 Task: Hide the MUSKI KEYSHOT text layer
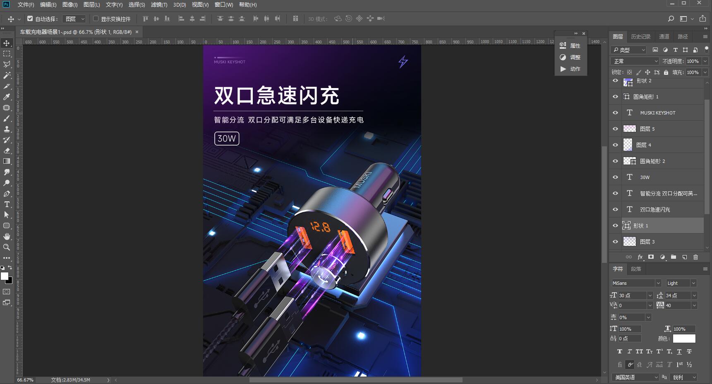tap(615, 113)
